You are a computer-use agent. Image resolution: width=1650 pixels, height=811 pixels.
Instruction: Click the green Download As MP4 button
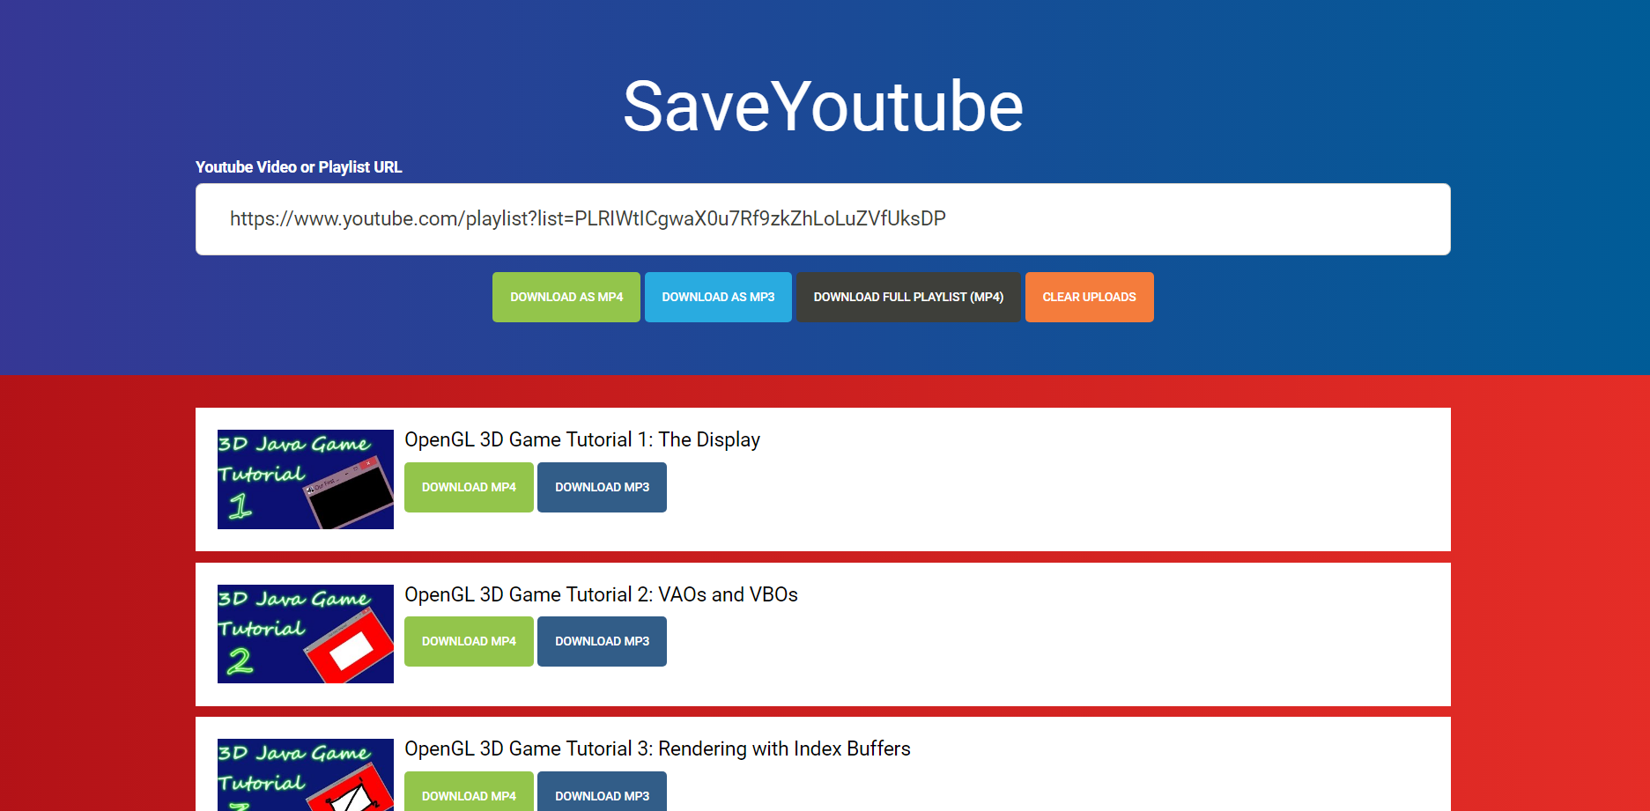tap(566, 297)
